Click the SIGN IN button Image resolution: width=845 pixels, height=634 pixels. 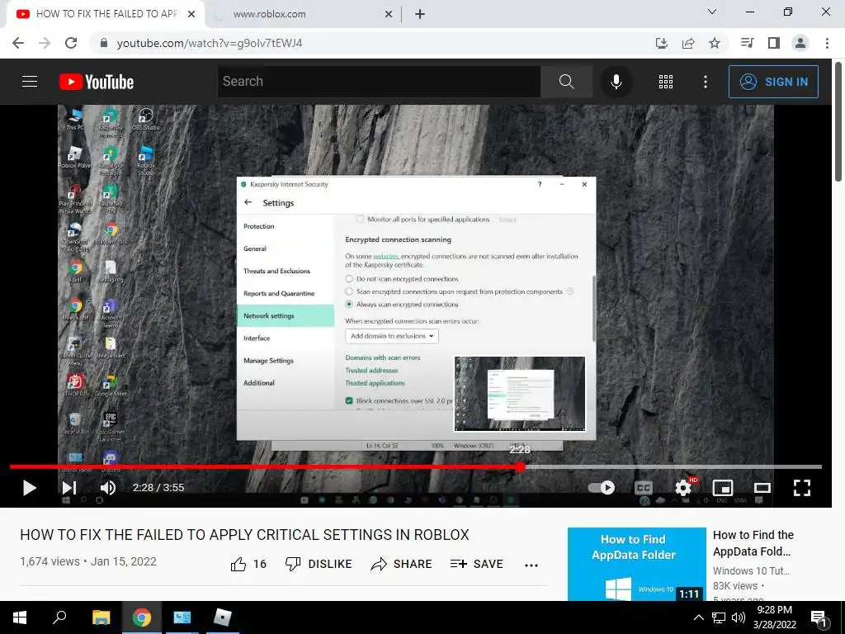pyautogui.click(x=773, y=82)
